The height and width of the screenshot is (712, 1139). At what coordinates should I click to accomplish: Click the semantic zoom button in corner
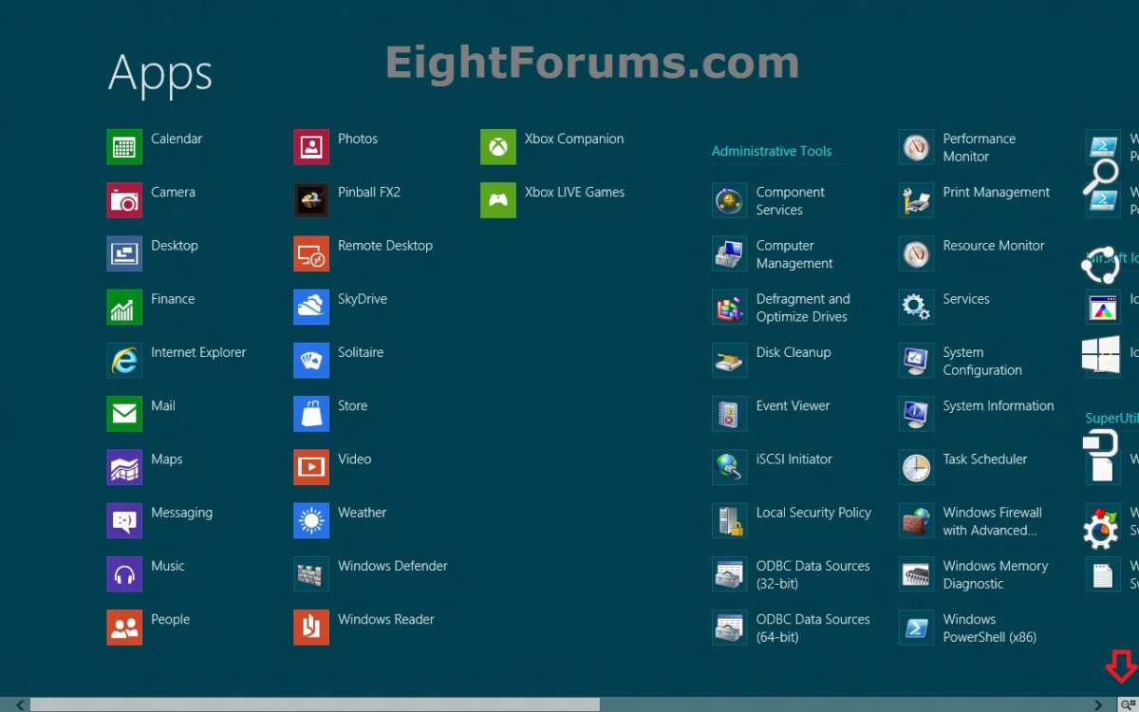click(x=1127, y=704)
